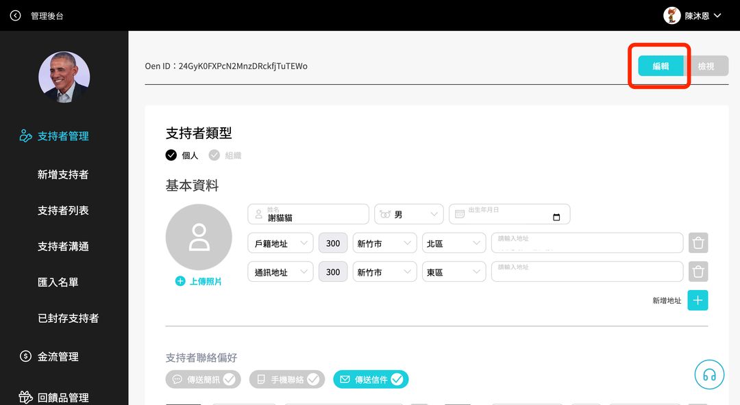Image resolution: width=740 pixels, height=405 pixels.
Task: Open the 北區 district dropdown
Action: tap(454, 243)
